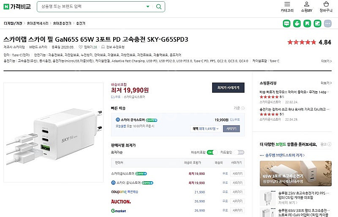The width and height of the screenshot is (338, 217).
Task: Open the 혜택 최대 1,697원 dropdown
Action: (x=206, y=129)
